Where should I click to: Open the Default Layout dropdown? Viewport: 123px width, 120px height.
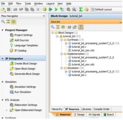pyautogui.click(x=106, y=9)
